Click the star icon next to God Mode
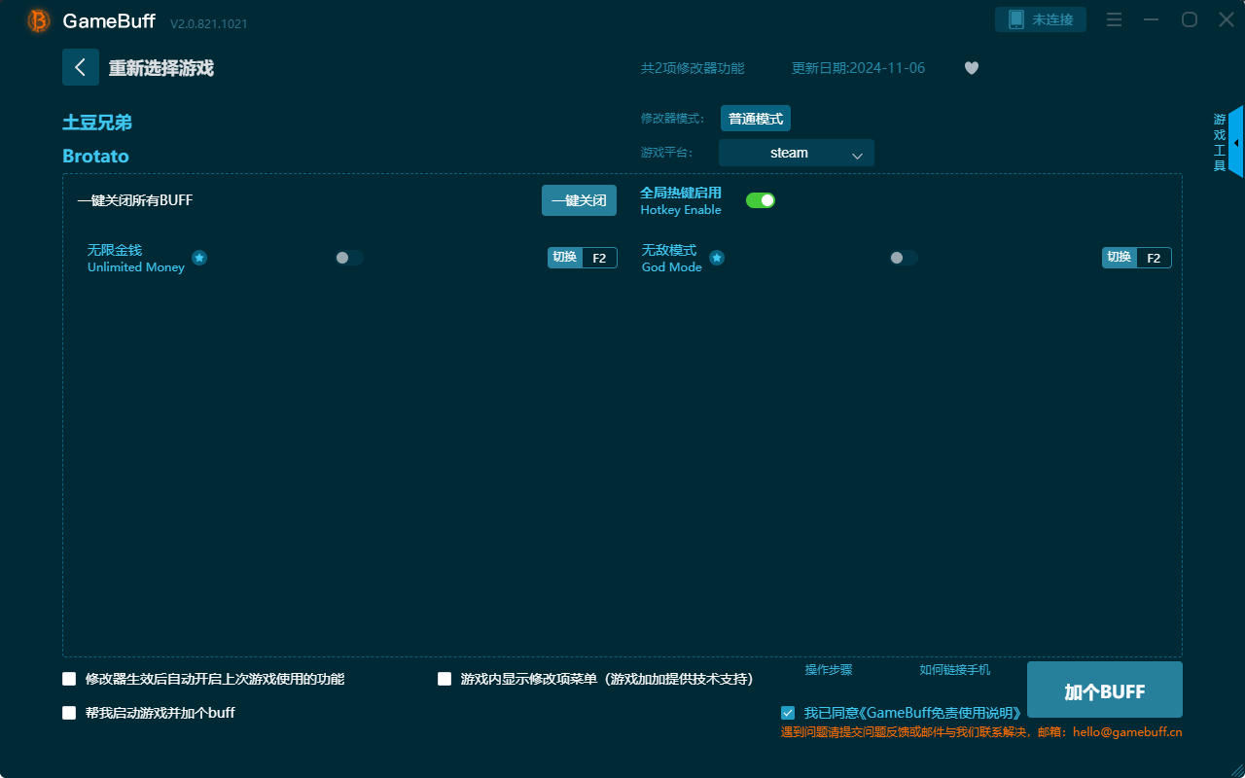Image resolution: width=1245 pixels, height=778 pixels. (717, 258)
